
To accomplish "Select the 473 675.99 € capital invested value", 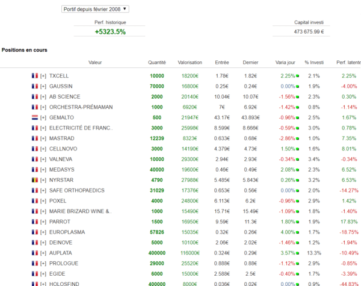I will coord(309,32).
